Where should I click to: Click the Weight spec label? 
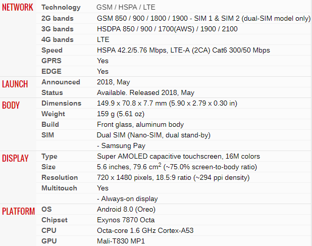tap(53, 114)
